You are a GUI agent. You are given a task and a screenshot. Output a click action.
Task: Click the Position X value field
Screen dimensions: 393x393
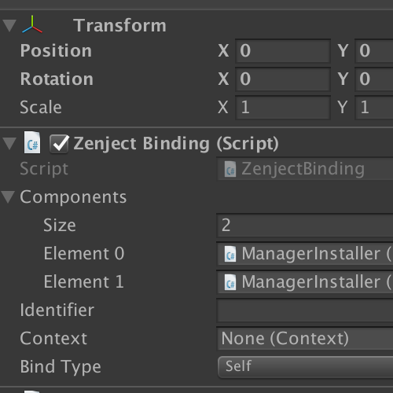(283, 51)
